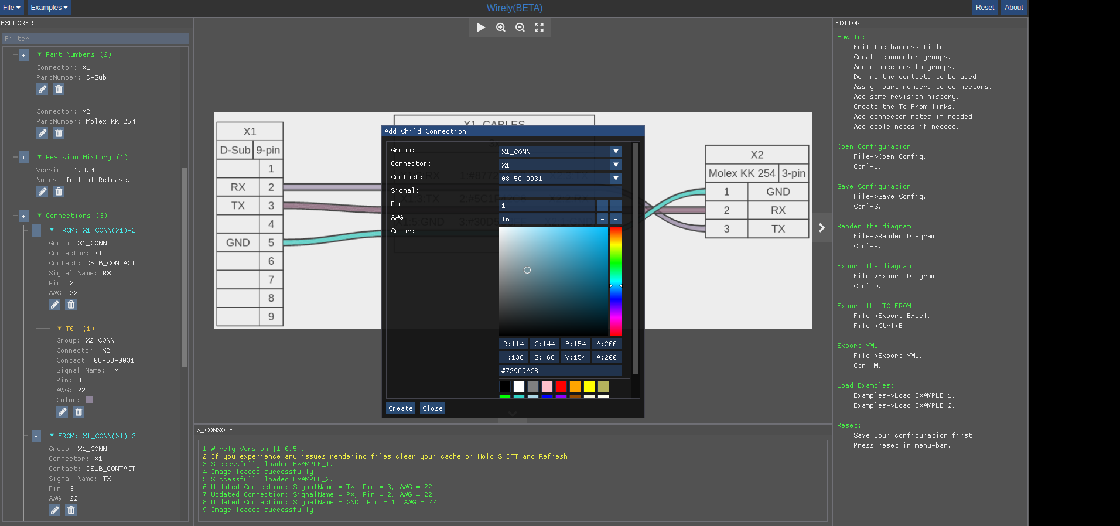The width and height of the screenshot is (1120, 526).
Task: Pick the pink preset color swatch
Action: [x=547, y=387]
